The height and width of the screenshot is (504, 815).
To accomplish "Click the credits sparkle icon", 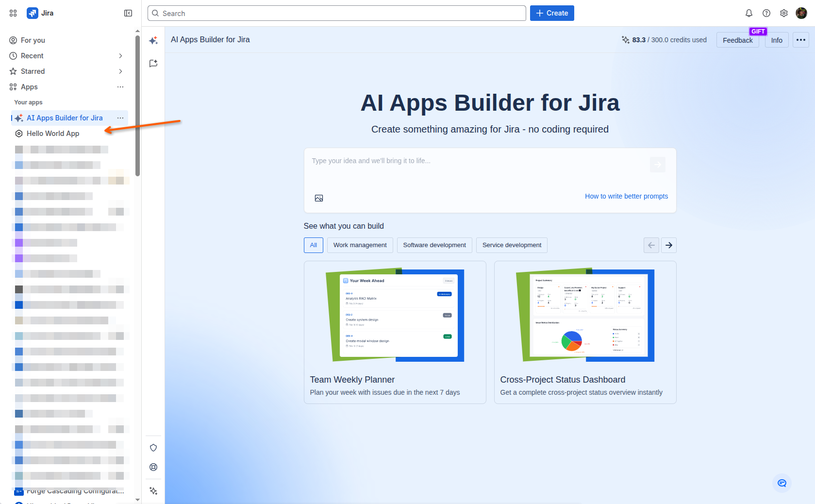I will tap(626, 40).
